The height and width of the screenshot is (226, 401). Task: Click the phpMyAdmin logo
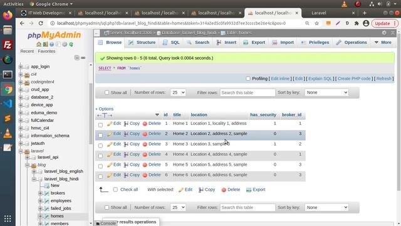click(55, 35)
